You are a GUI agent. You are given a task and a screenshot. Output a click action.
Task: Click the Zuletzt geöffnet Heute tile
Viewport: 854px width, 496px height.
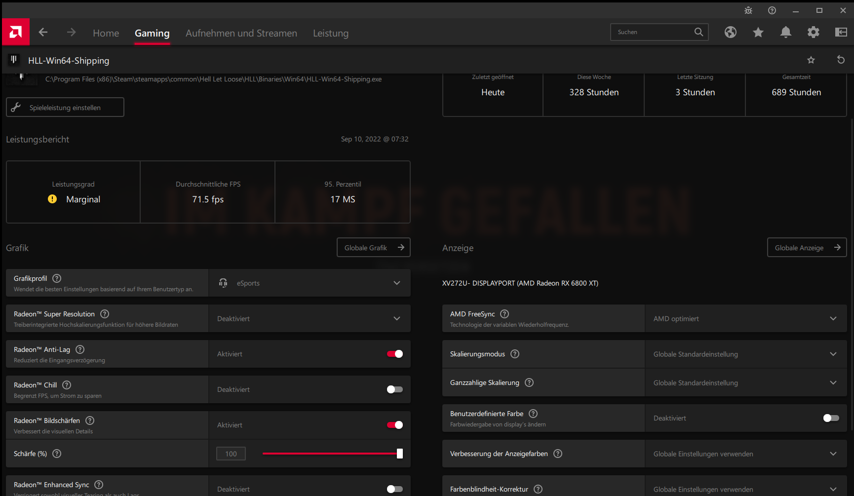[x=493, y=95]
